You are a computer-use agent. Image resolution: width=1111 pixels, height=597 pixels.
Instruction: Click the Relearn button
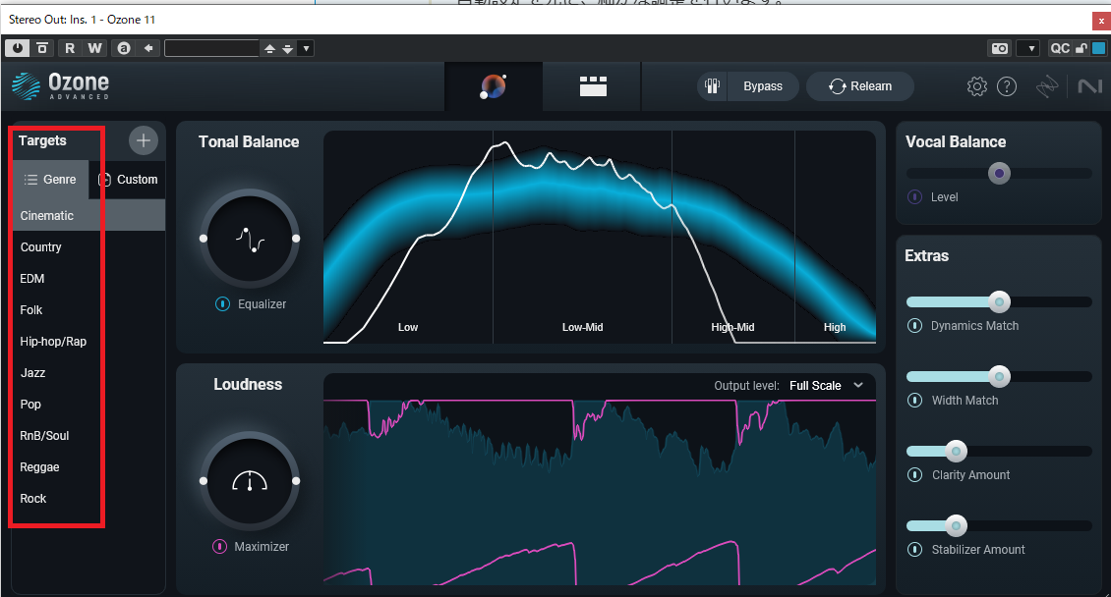click(x=860, y=86)
